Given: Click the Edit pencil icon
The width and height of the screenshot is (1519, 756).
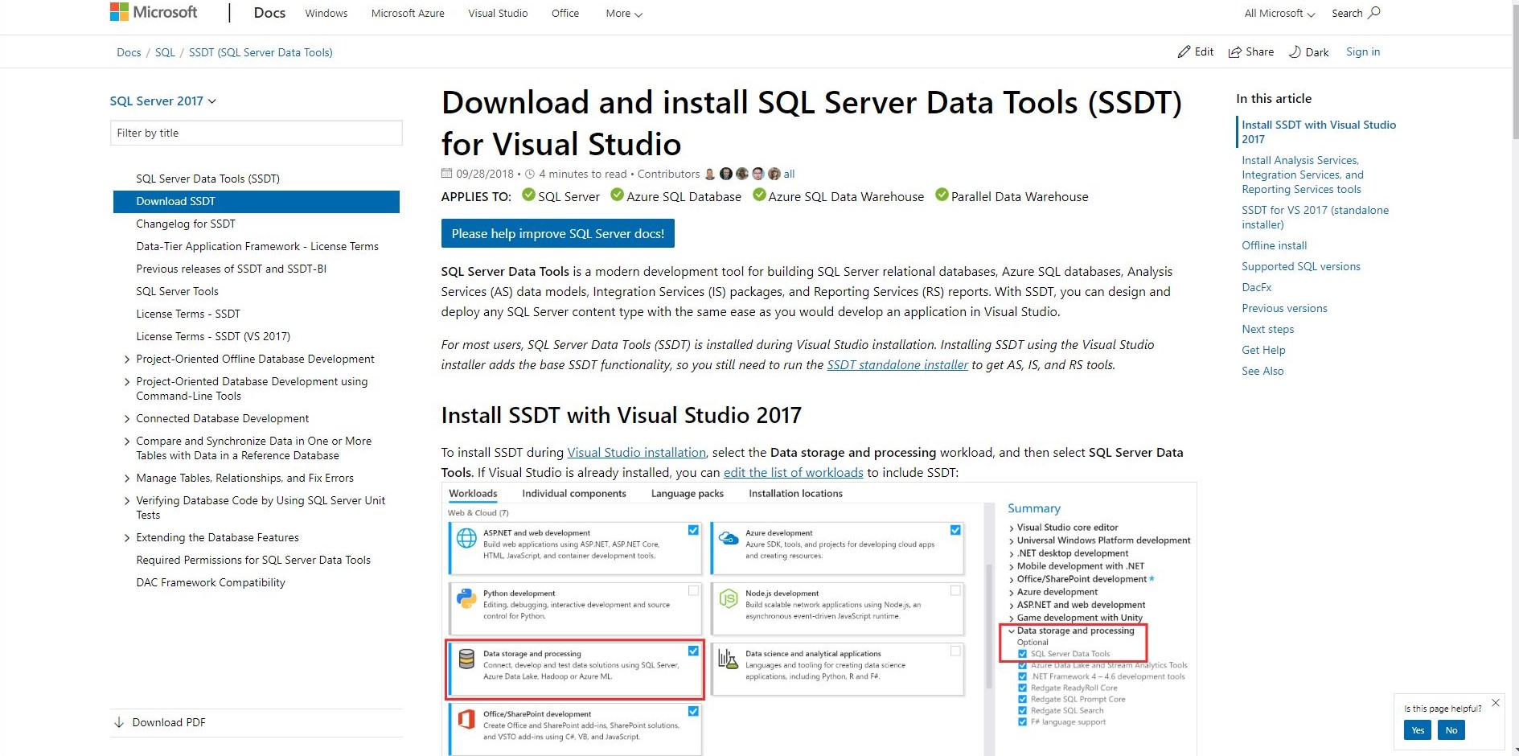Looking at the screenshot, I should tap(1184, 52).
